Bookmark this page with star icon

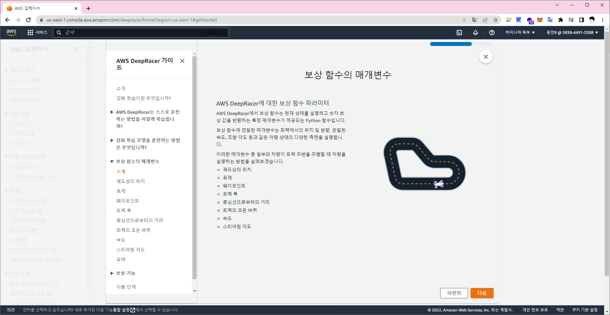496,20
